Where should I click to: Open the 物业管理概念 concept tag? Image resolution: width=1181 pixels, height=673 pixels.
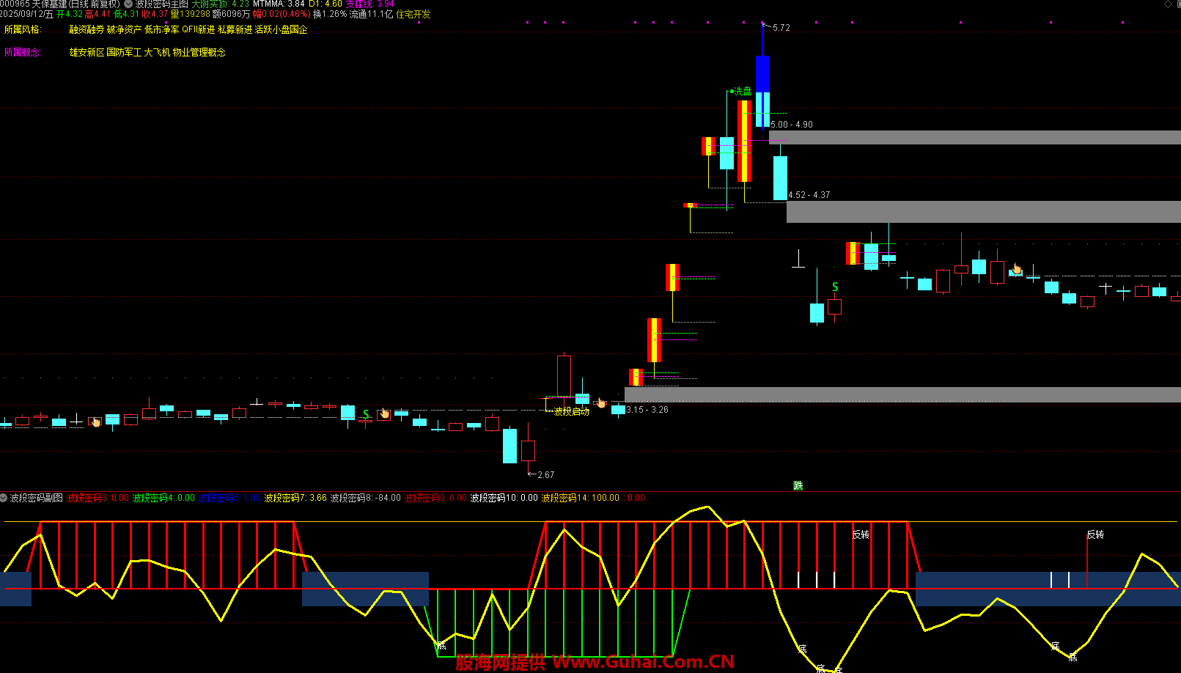[199, 52]
